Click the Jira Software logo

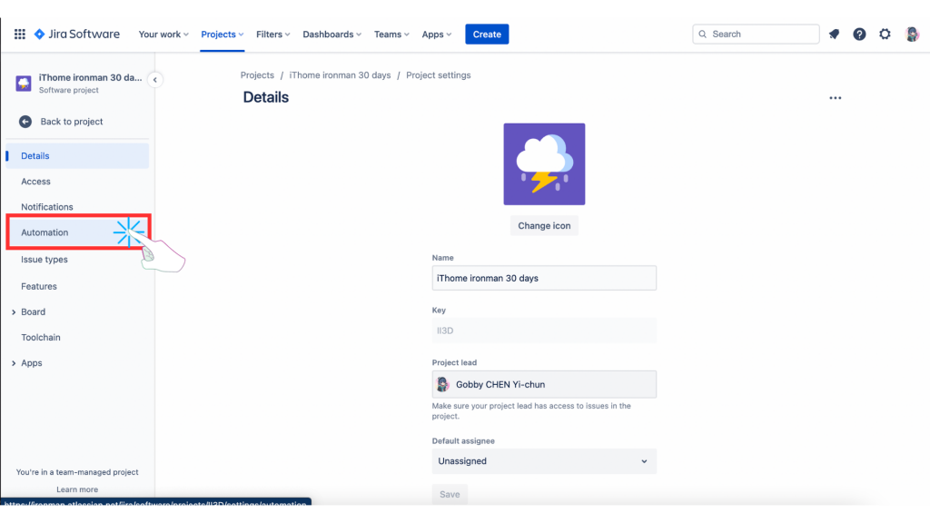(77, 35)
